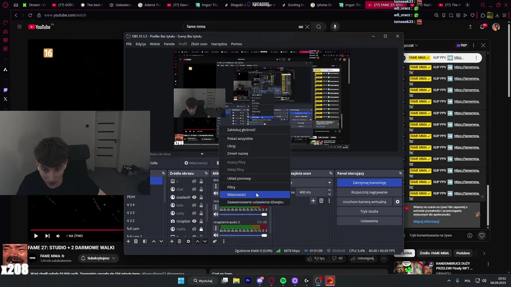Skip to next YouTube video
The height and width of the screenshot is (287, 511).
48,236
